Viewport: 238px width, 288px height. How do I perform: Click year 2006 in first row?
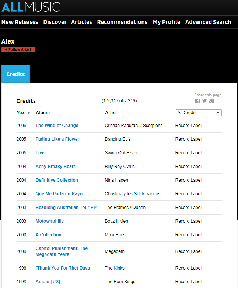pos(21,126)
